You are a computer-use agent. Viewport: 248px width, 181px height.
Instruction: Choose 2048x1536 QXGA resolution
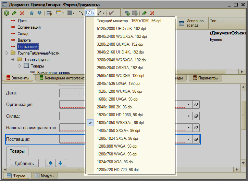[130, 84]
